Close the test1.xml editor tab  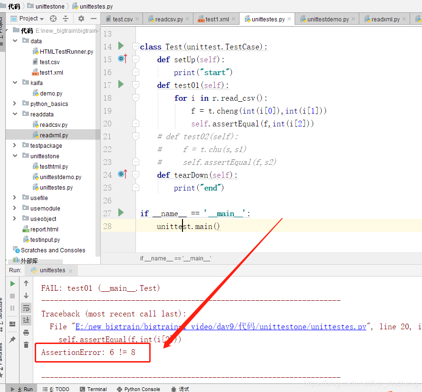point(234,19)
